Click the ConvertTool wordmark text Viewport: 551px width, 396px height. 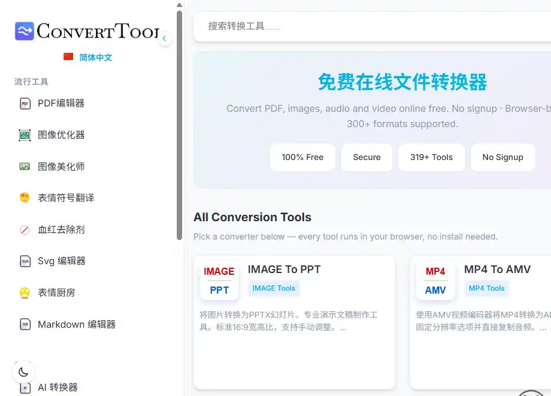pyautogui.click(x=98, y=31)
